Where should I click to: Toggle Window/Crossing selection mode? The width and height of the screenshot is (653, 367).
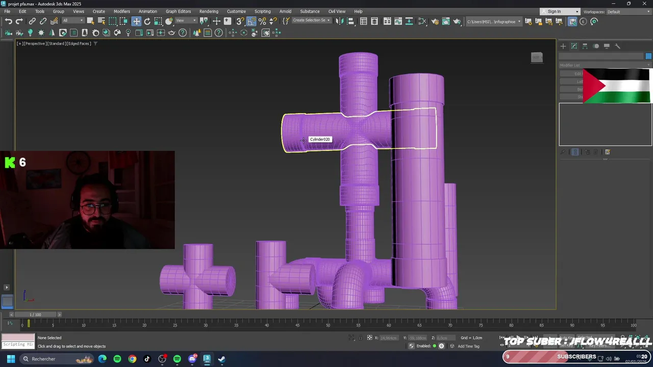(123, 21)
